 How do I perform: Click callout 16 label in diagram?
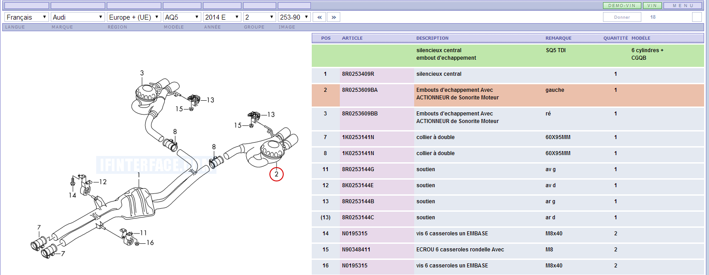click(150, 243)
